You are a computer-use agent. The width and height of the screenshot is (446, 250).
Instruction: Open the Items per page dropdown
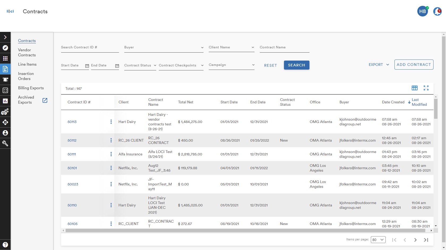coord(378,240)
